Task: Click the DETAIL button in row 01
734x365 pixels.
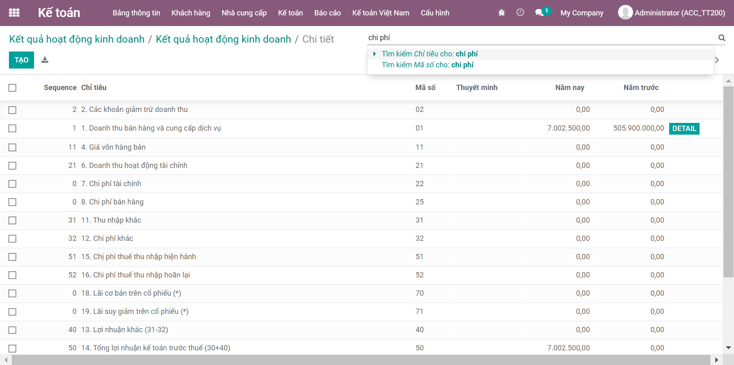Action: coord(684,129)
